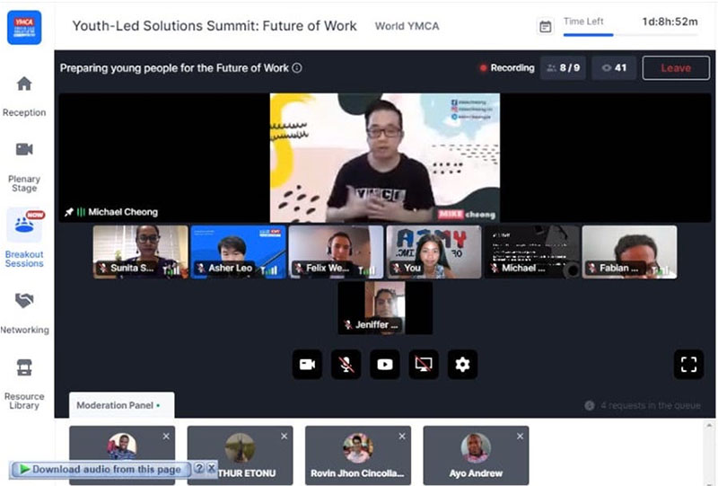Open settings gear in call controls

[462, 365]
